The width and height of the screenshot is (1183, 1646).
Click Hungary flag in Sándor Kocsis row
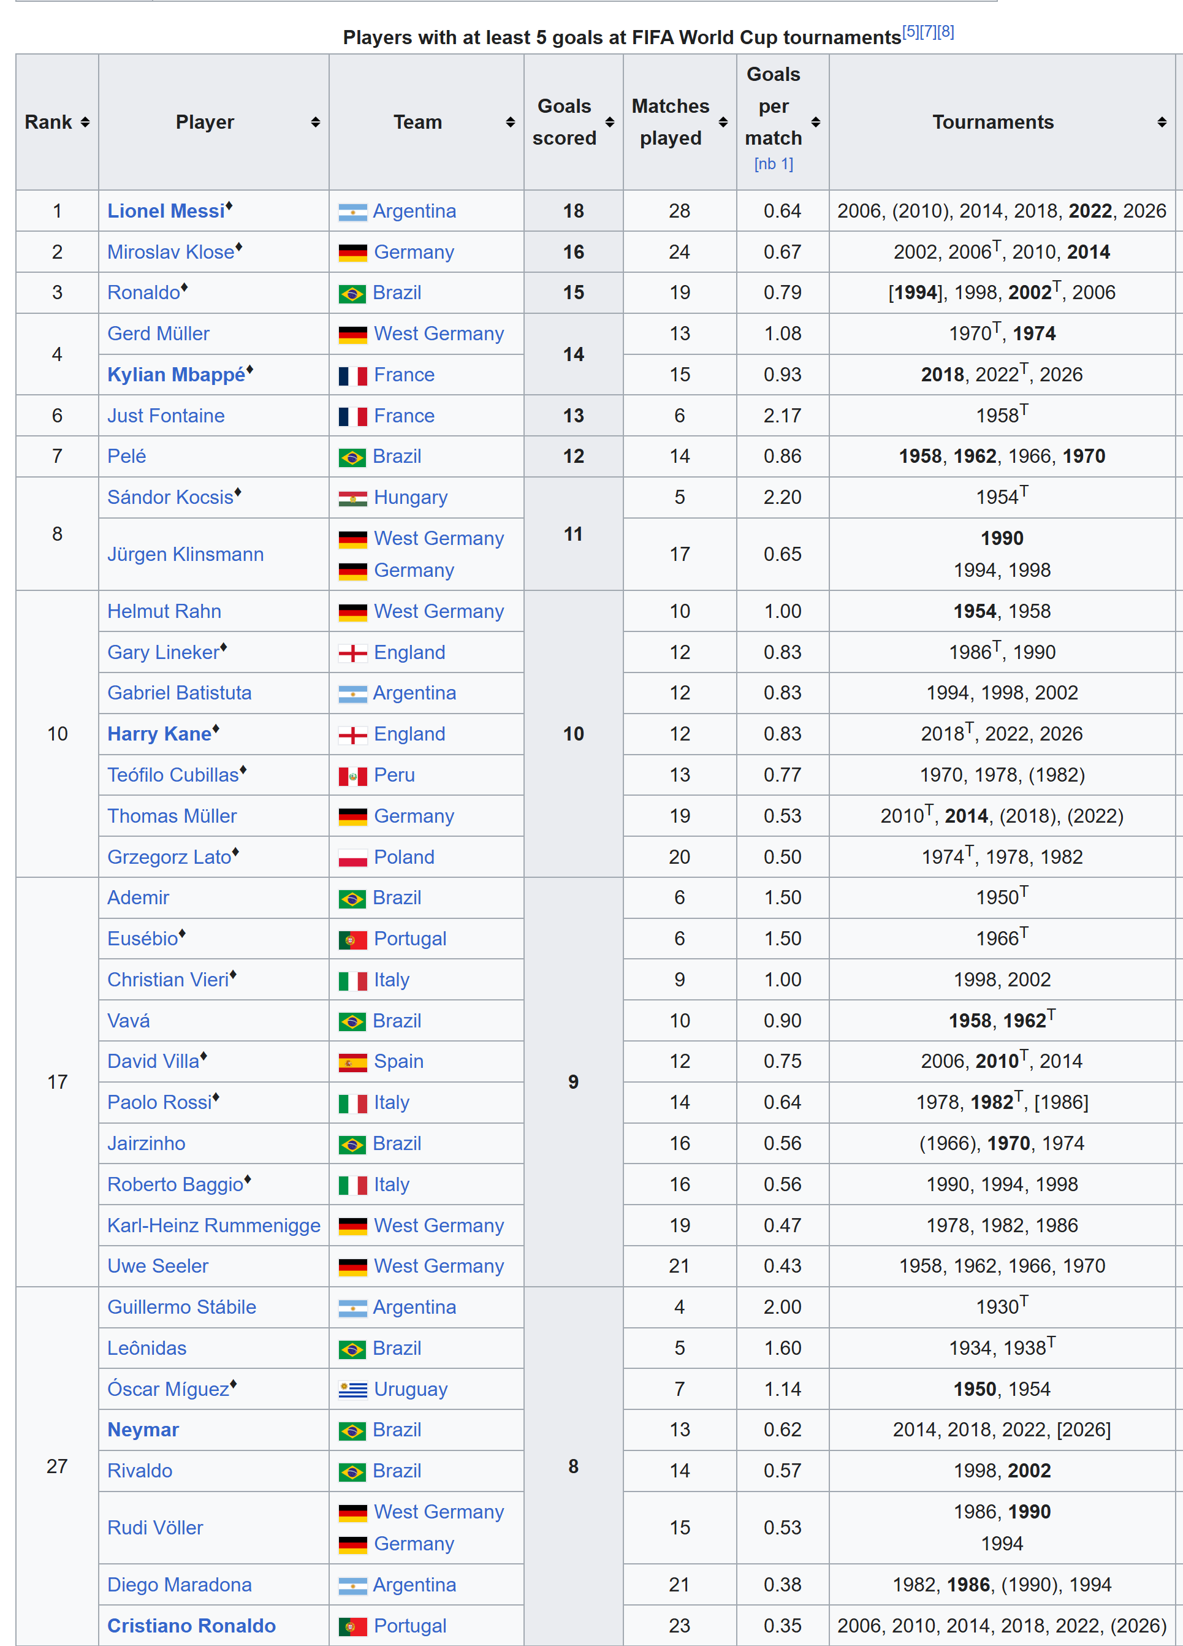tap(352, 498)
